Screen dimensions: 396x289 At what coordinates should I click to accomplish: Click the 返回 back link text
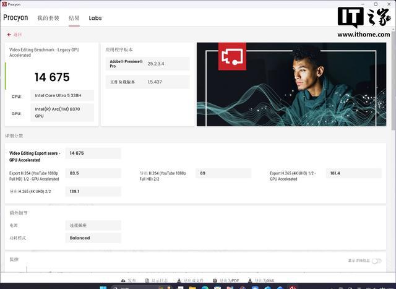pyautogui.click(x=17, y=35)
